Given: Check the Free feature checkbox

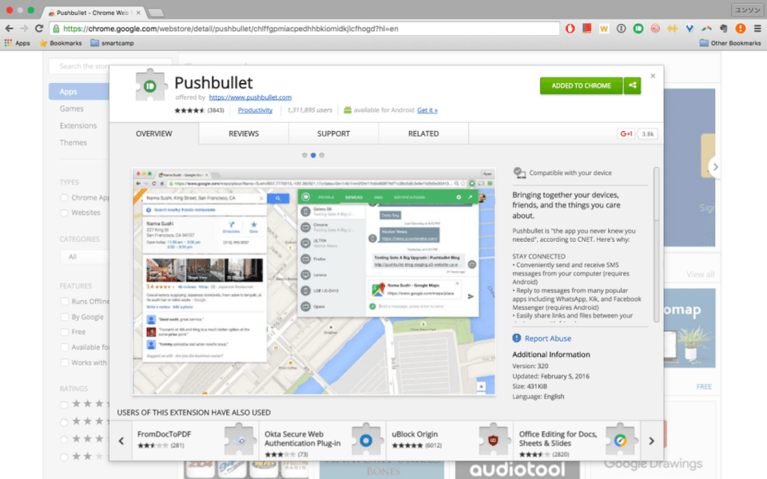Looking at the screenshot, I should point(64,332).
